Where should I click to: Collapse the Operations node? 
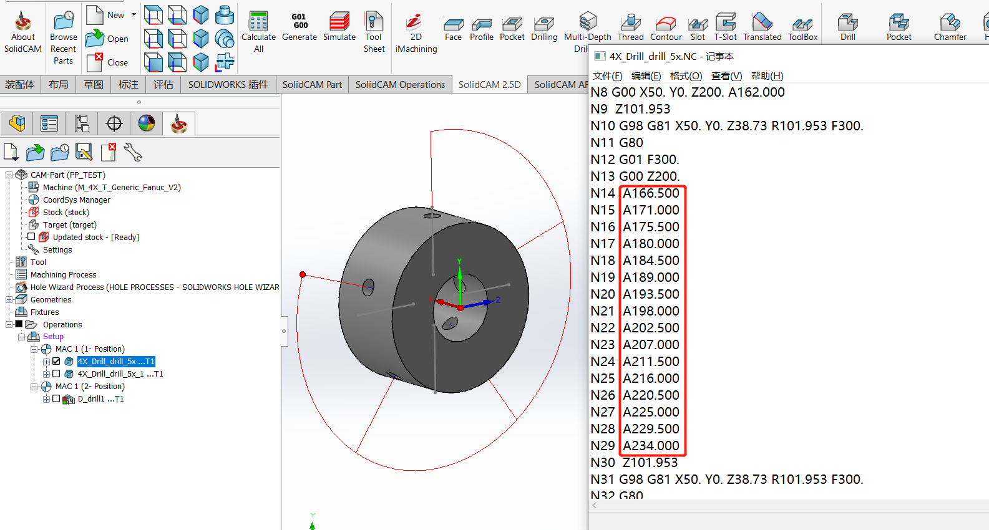[9, 324]
